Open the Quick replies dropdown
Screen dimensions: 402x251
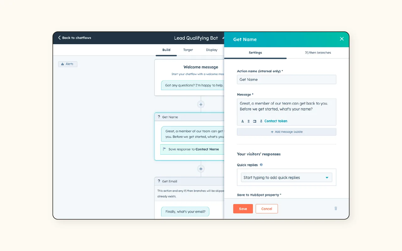coord(286,177)
